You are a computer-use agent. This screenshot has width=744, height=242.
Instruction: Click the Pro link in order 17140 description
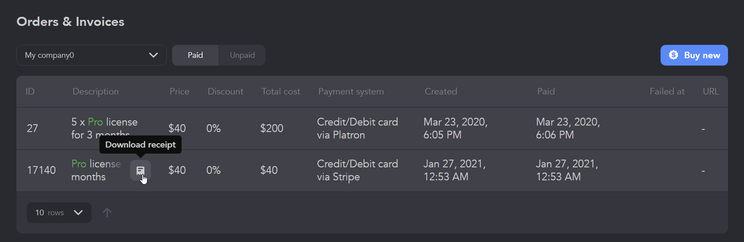(x=79, y=164)
